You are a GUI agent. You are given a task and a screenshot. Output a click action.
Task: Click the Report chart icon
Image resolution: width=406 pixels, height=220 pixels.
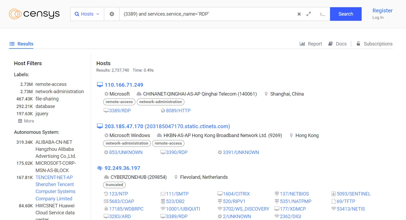pyautogui.click(x=302, y=44)
